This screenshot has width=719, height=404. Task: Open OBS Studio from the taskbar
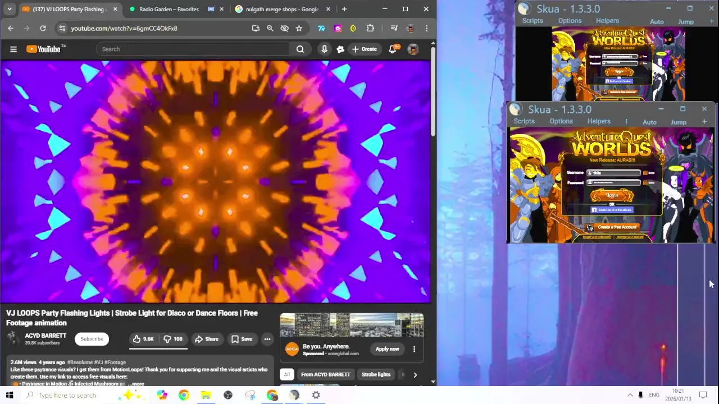(x=227, y=395)
